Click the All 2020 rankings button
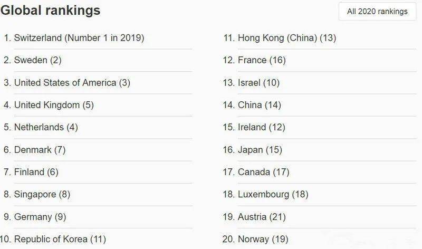422x249 pixels. point(377,12)
